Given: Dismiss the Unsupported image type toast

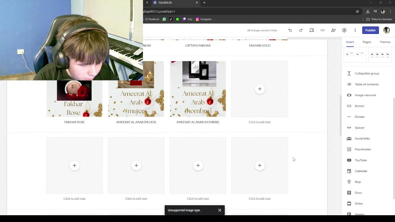Looking at the screenshot, I should tap(220, 210).
